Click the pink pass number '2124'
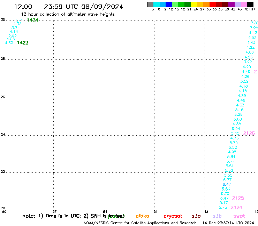This screenshot has width=258, height=226. [x=236, y=208]
